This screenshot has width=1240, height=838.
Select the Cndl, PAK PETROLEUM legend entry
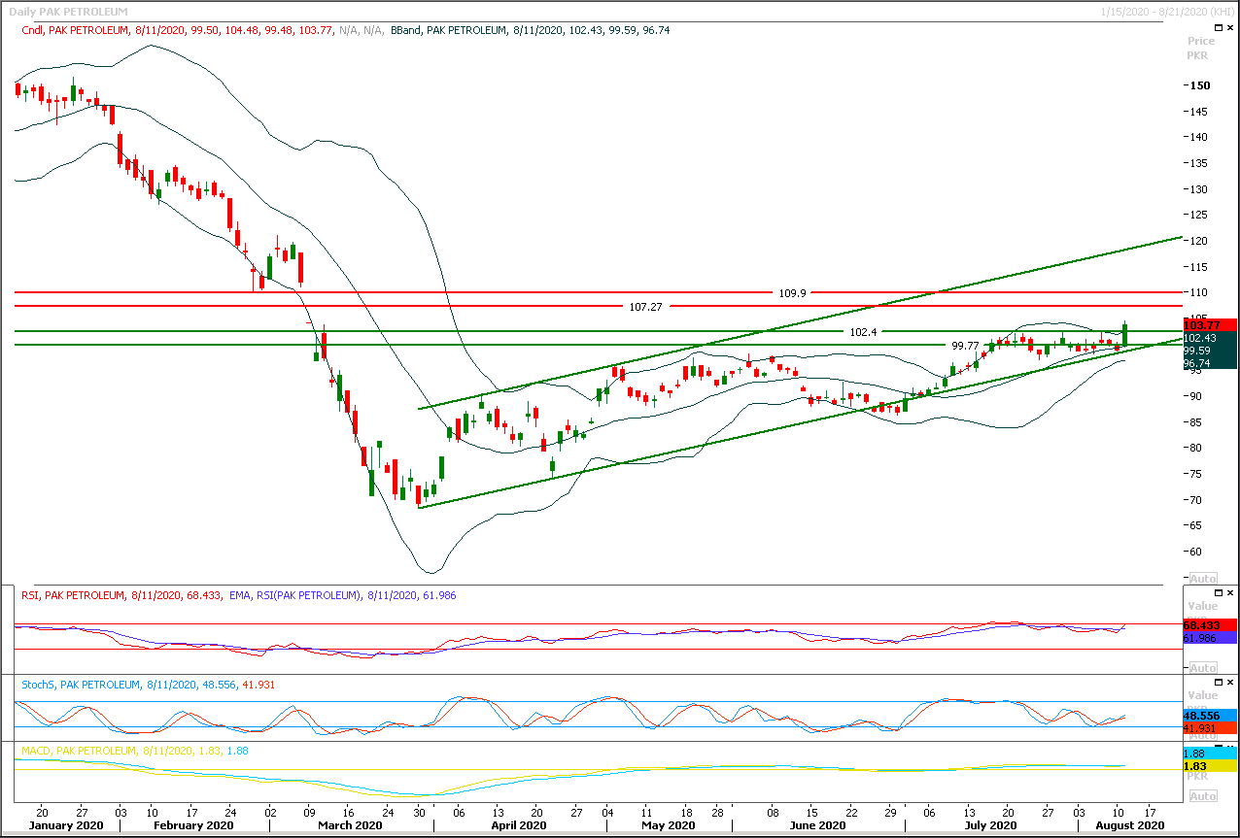[x=203, y=30]
